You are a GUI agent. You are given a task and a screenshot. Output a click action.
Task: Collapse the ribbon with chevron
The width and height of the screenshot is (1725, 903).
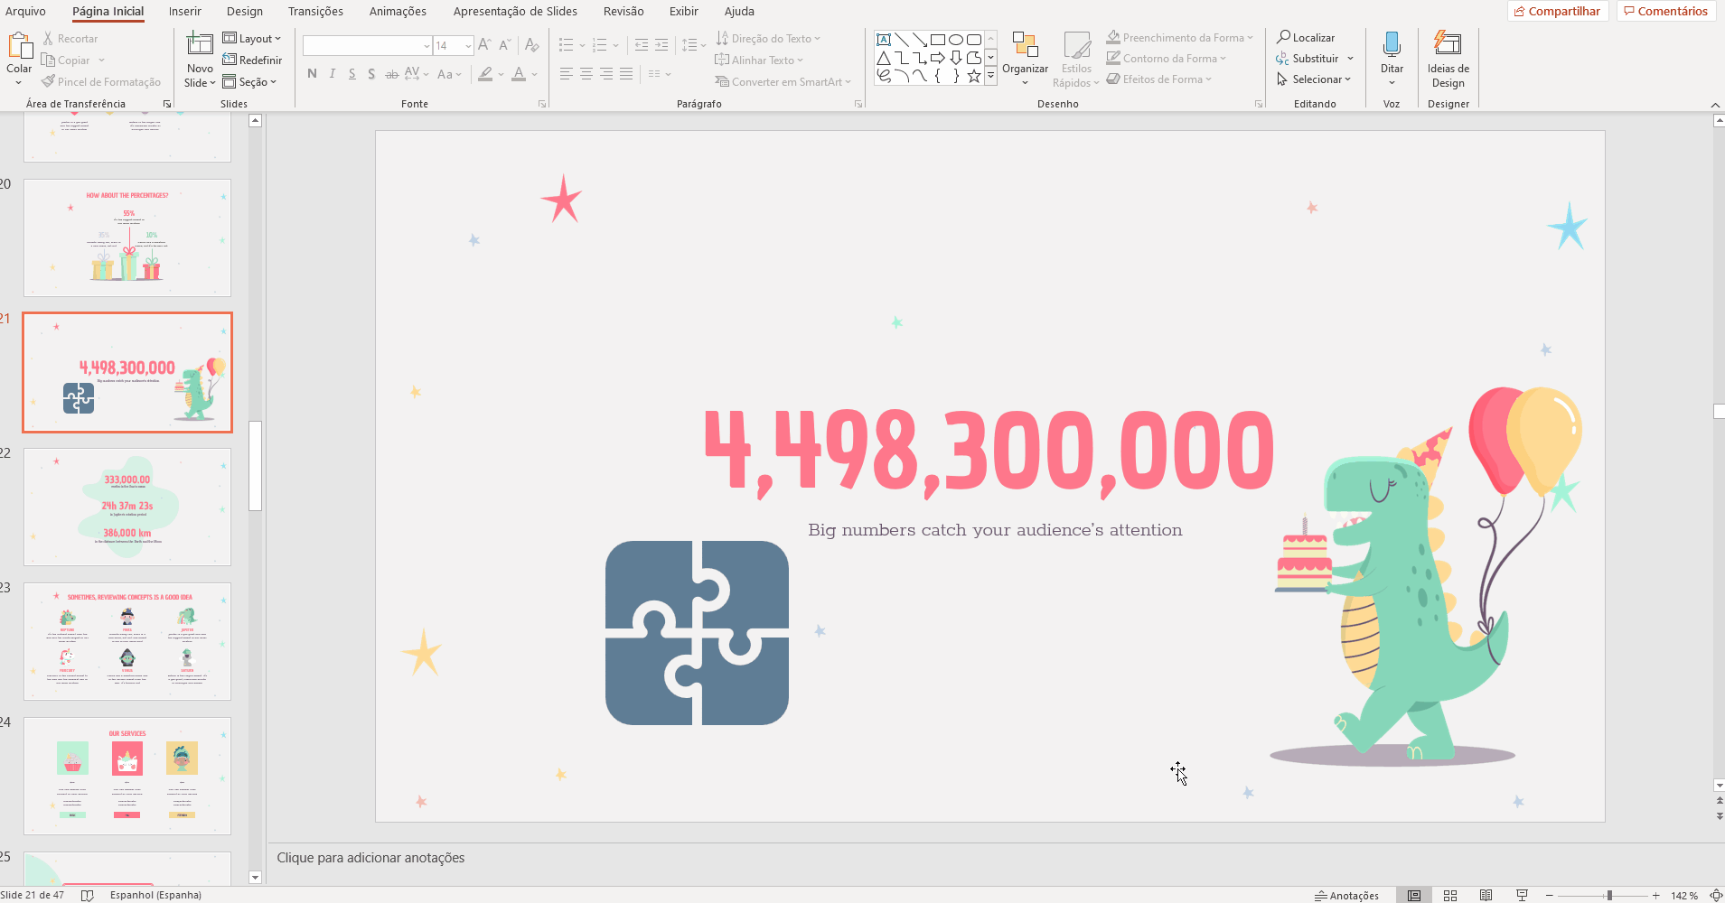1715,105
